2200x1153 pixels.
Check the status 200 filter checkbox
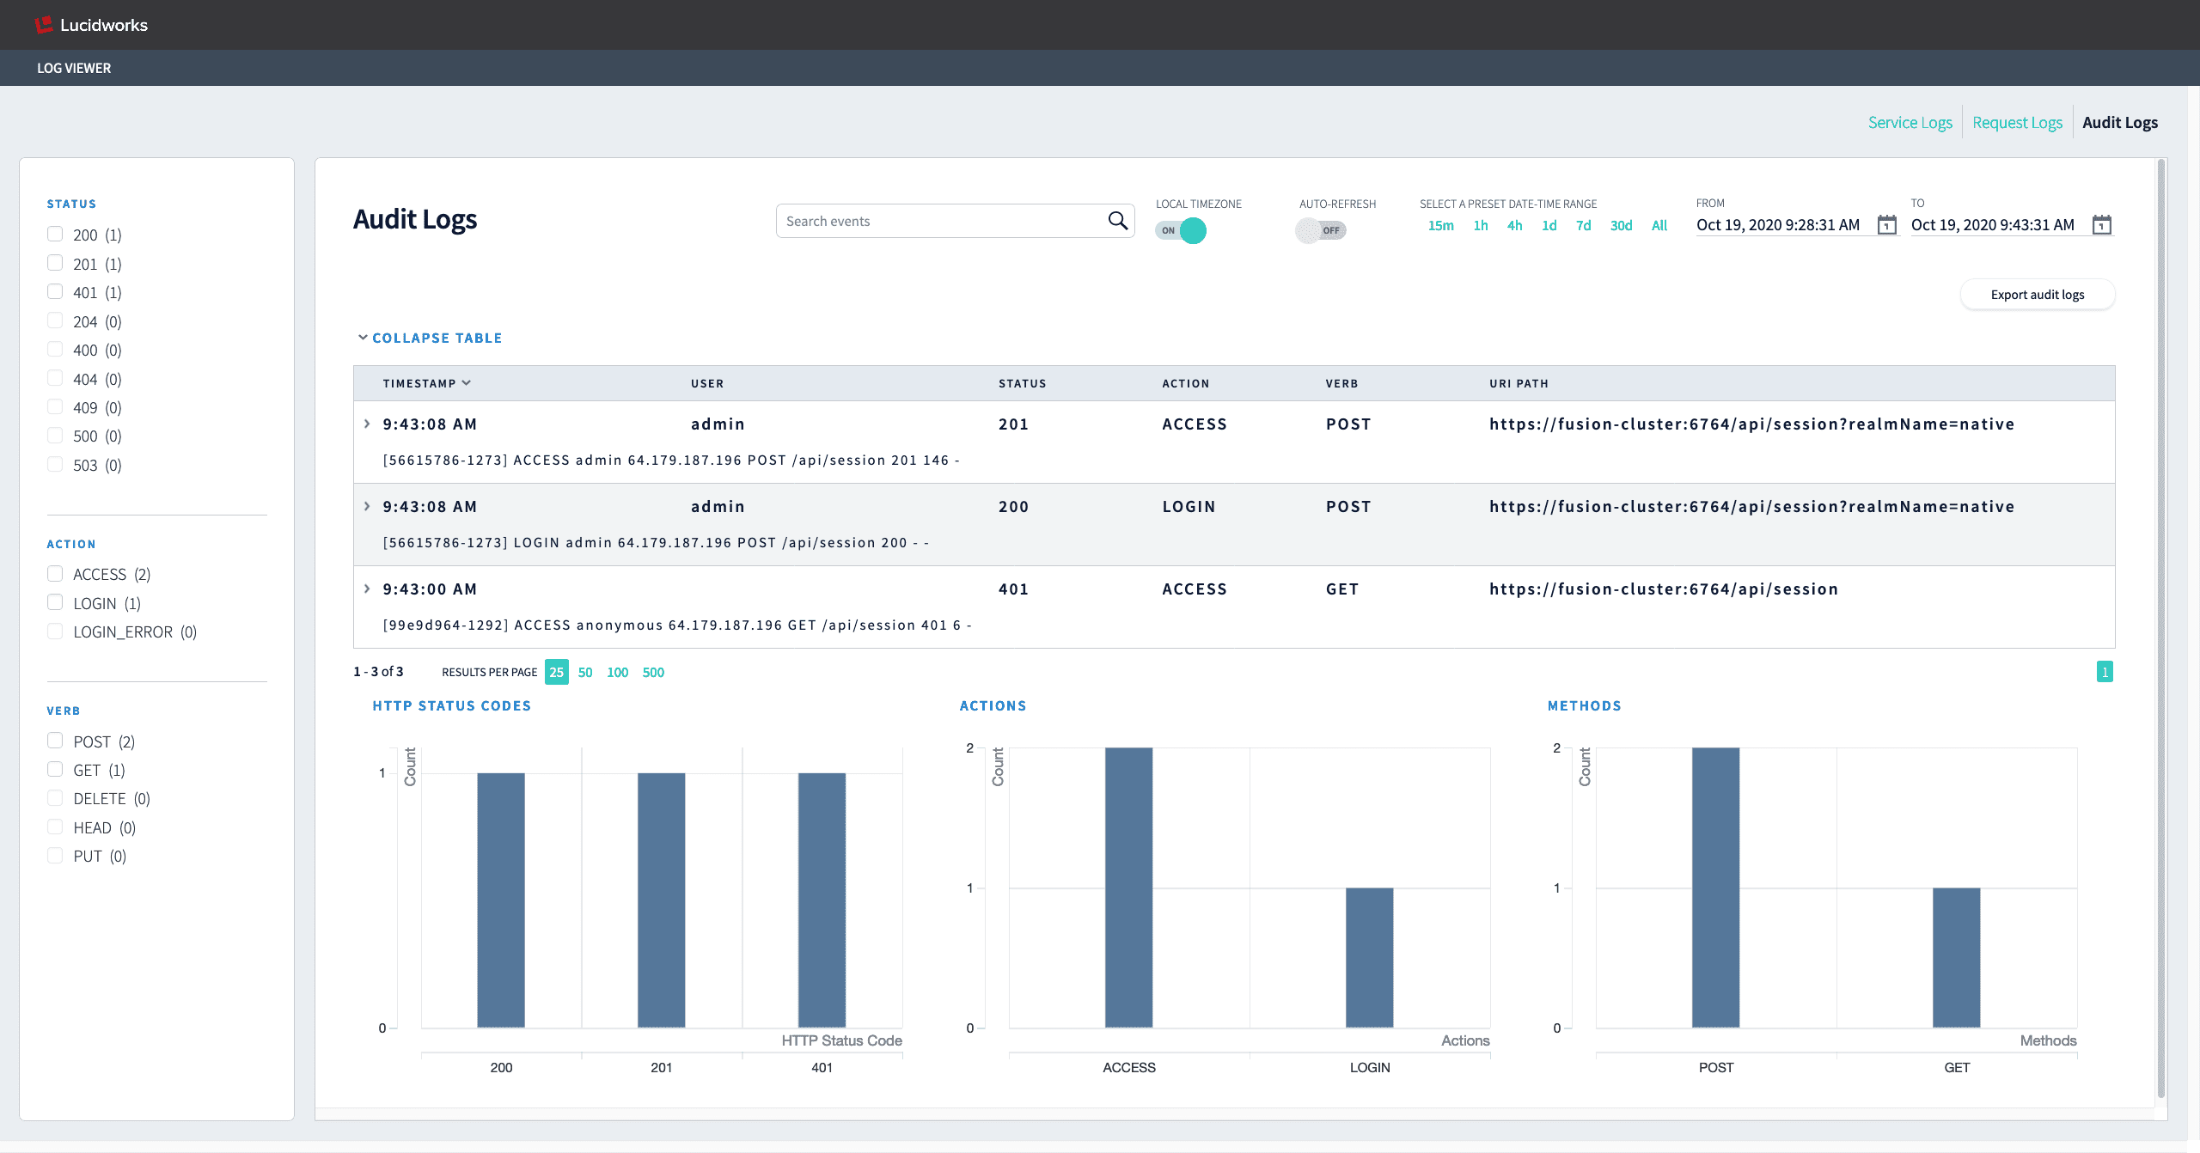point(55,234)
